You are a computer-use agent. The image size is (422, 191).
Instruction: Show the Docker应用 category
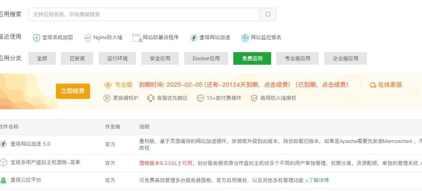(206, 58)
